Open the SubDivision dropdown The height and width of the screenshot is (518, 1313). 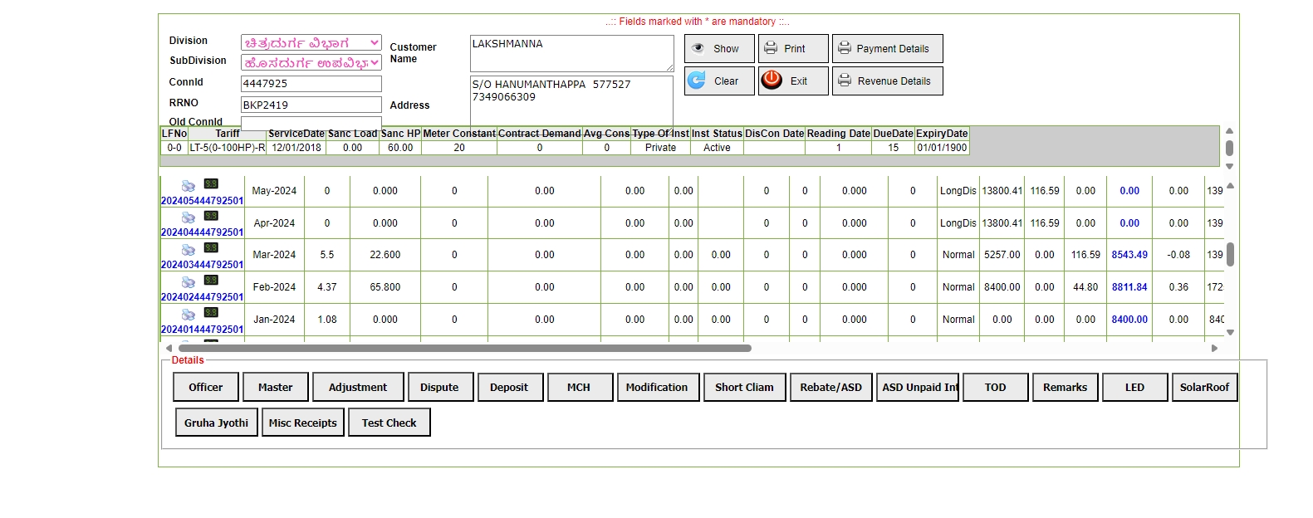(311, 62)
